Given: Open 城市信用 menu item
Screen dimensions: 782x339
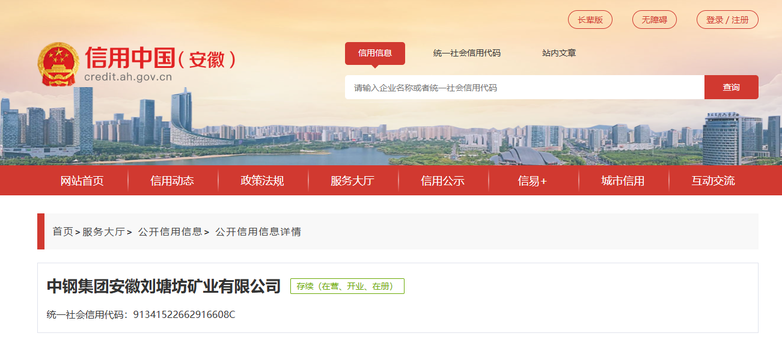Looking at the screenshot, I should click(623, 181).
